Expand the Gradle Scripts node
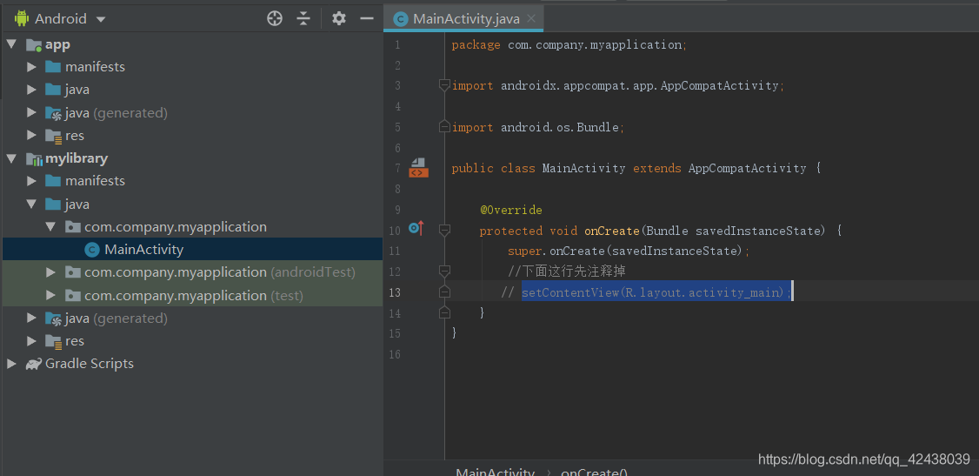 [x=12, y=364]
